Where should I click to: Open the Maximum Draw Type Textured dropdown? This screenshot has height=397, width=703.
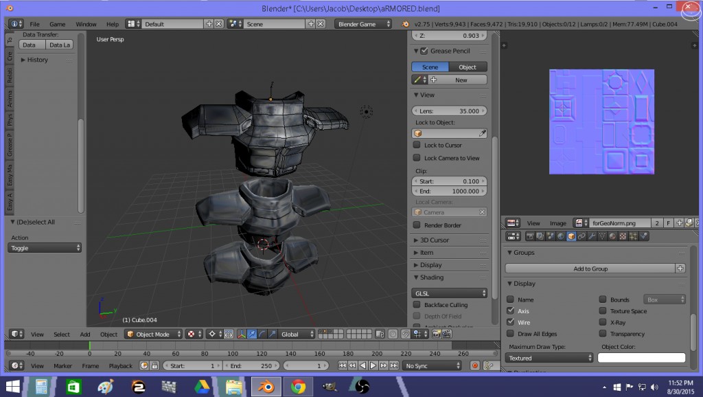[x=549, y=357]
